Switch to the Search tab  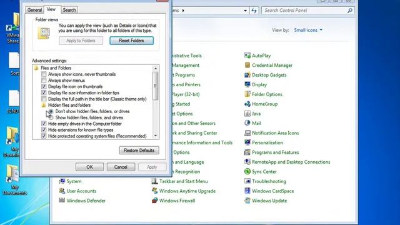pos(69,10)
